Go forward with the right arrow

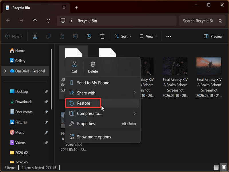[x=21, y=21]
